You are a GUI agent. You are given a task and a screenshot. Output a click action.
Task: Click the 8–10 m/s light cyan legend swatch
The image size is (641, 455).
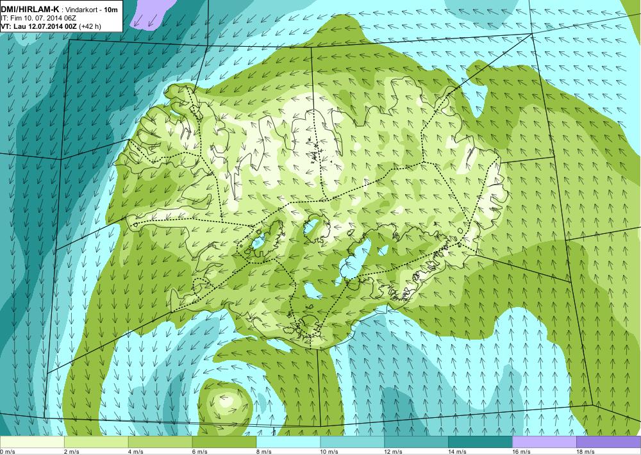pyautogui.click(x=288, y=442)
